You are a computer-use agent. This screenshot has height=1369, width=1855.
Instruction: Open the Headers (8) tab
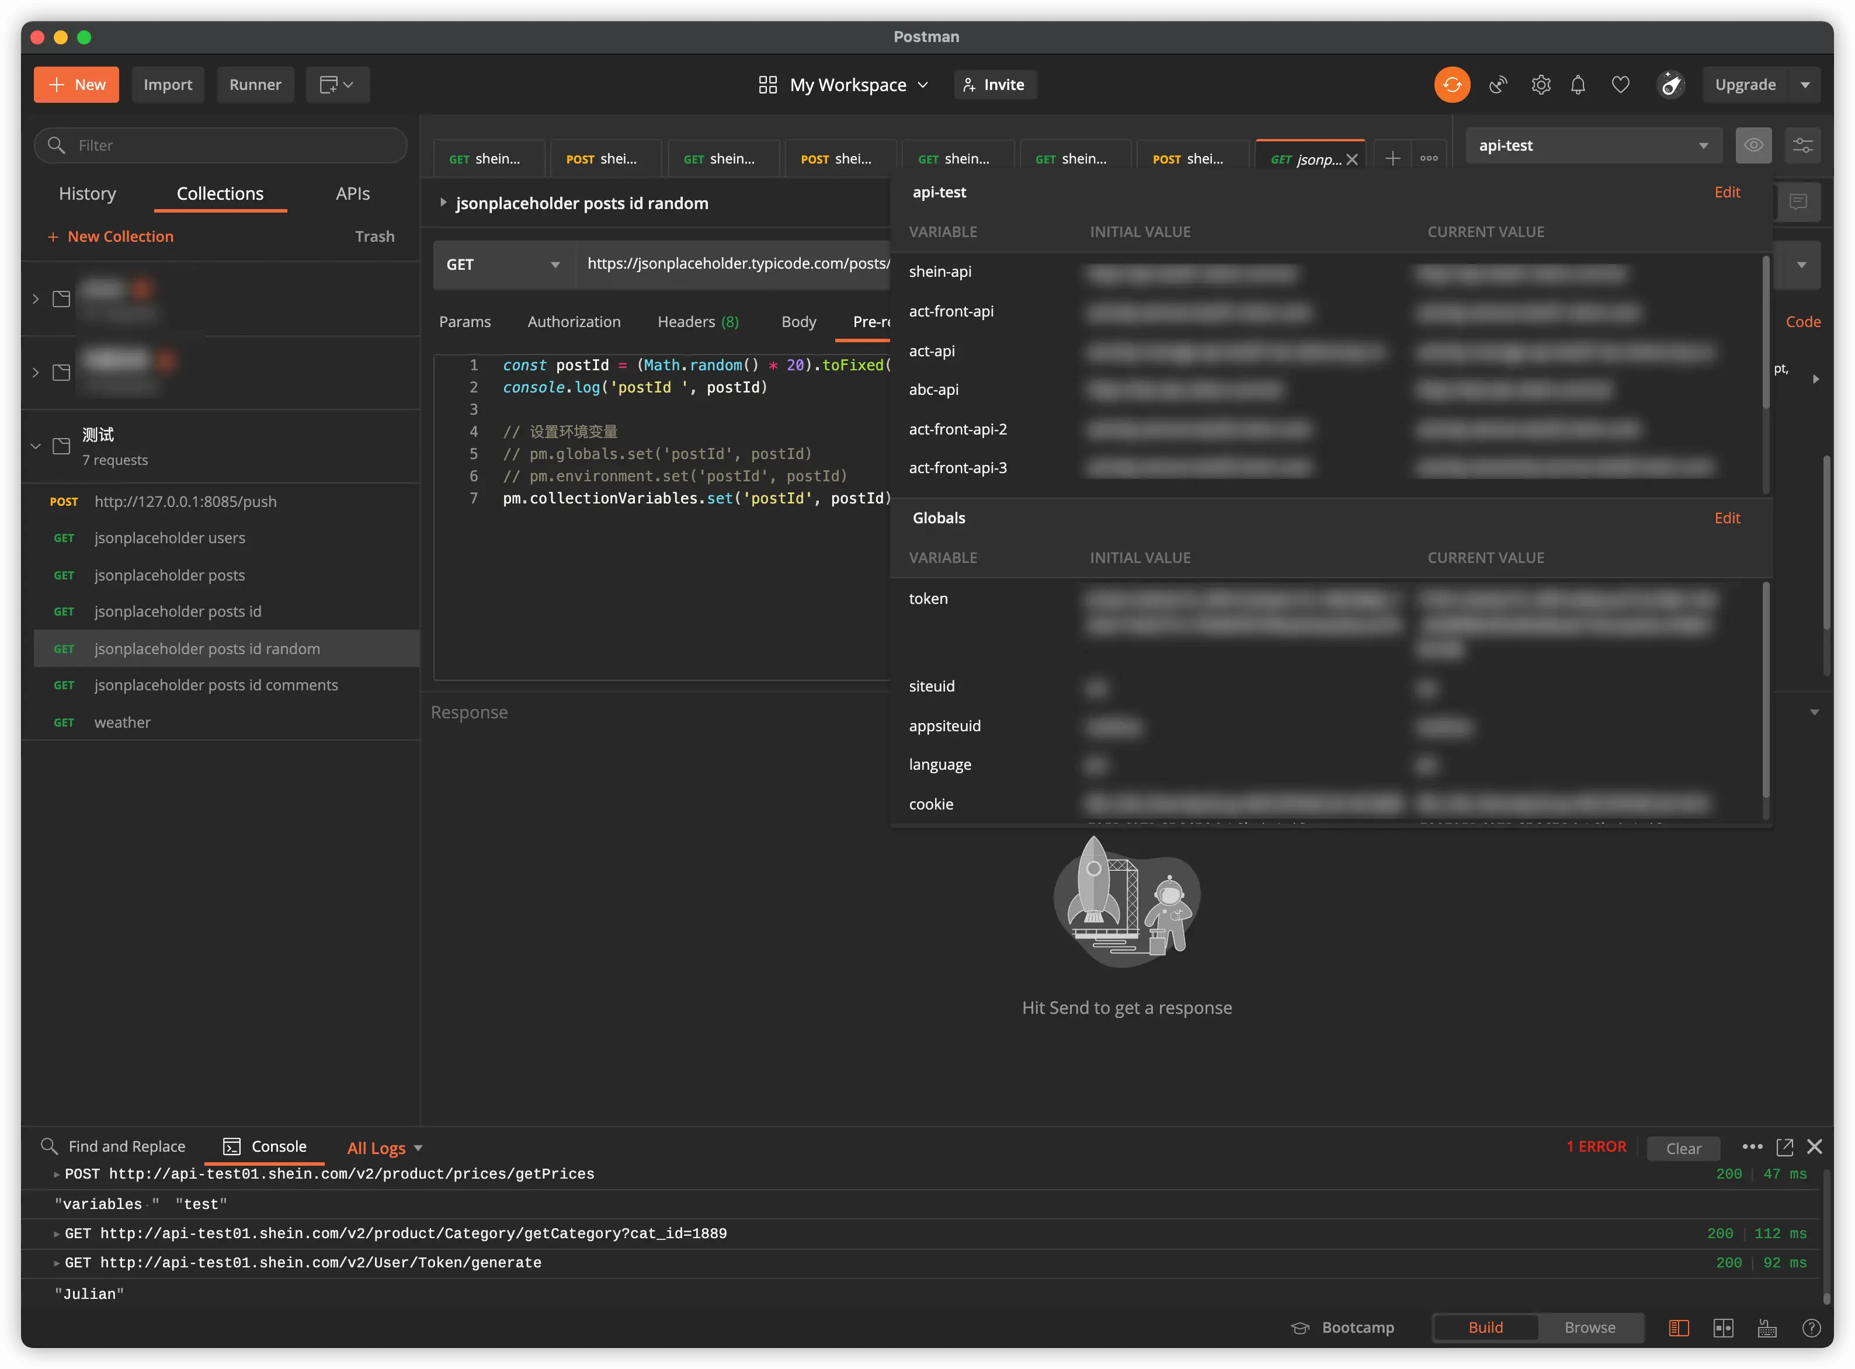pos(697,322)
